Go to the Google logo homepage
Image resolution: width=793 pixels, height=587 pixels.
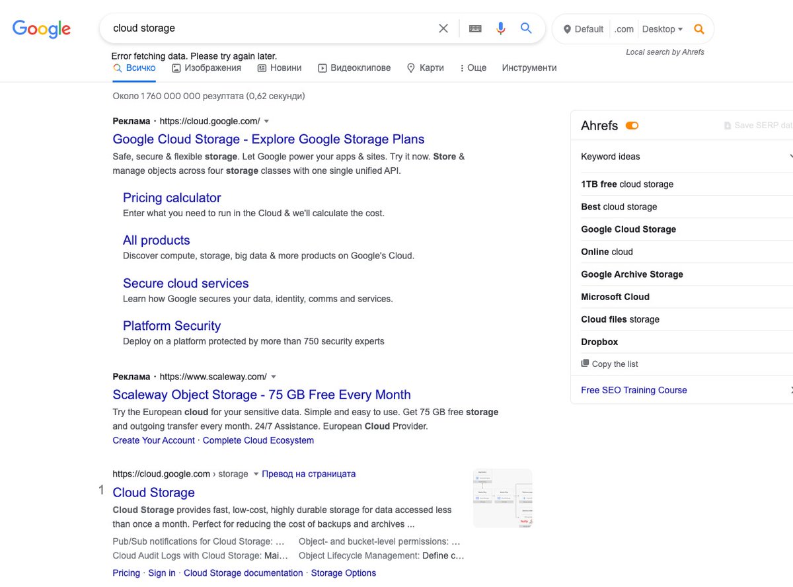click(x=42, y=29)
